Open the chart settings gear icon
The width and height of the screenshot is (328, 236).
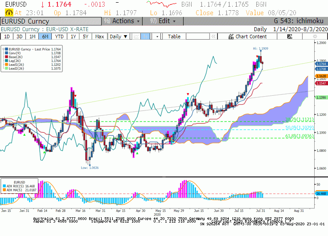pos(315,37)
